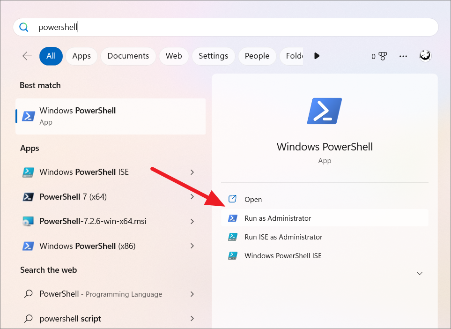This screenshot has width=451, height=329.
Task: Click the PowerShell 7 (x64) app icon
Action: 28,196
